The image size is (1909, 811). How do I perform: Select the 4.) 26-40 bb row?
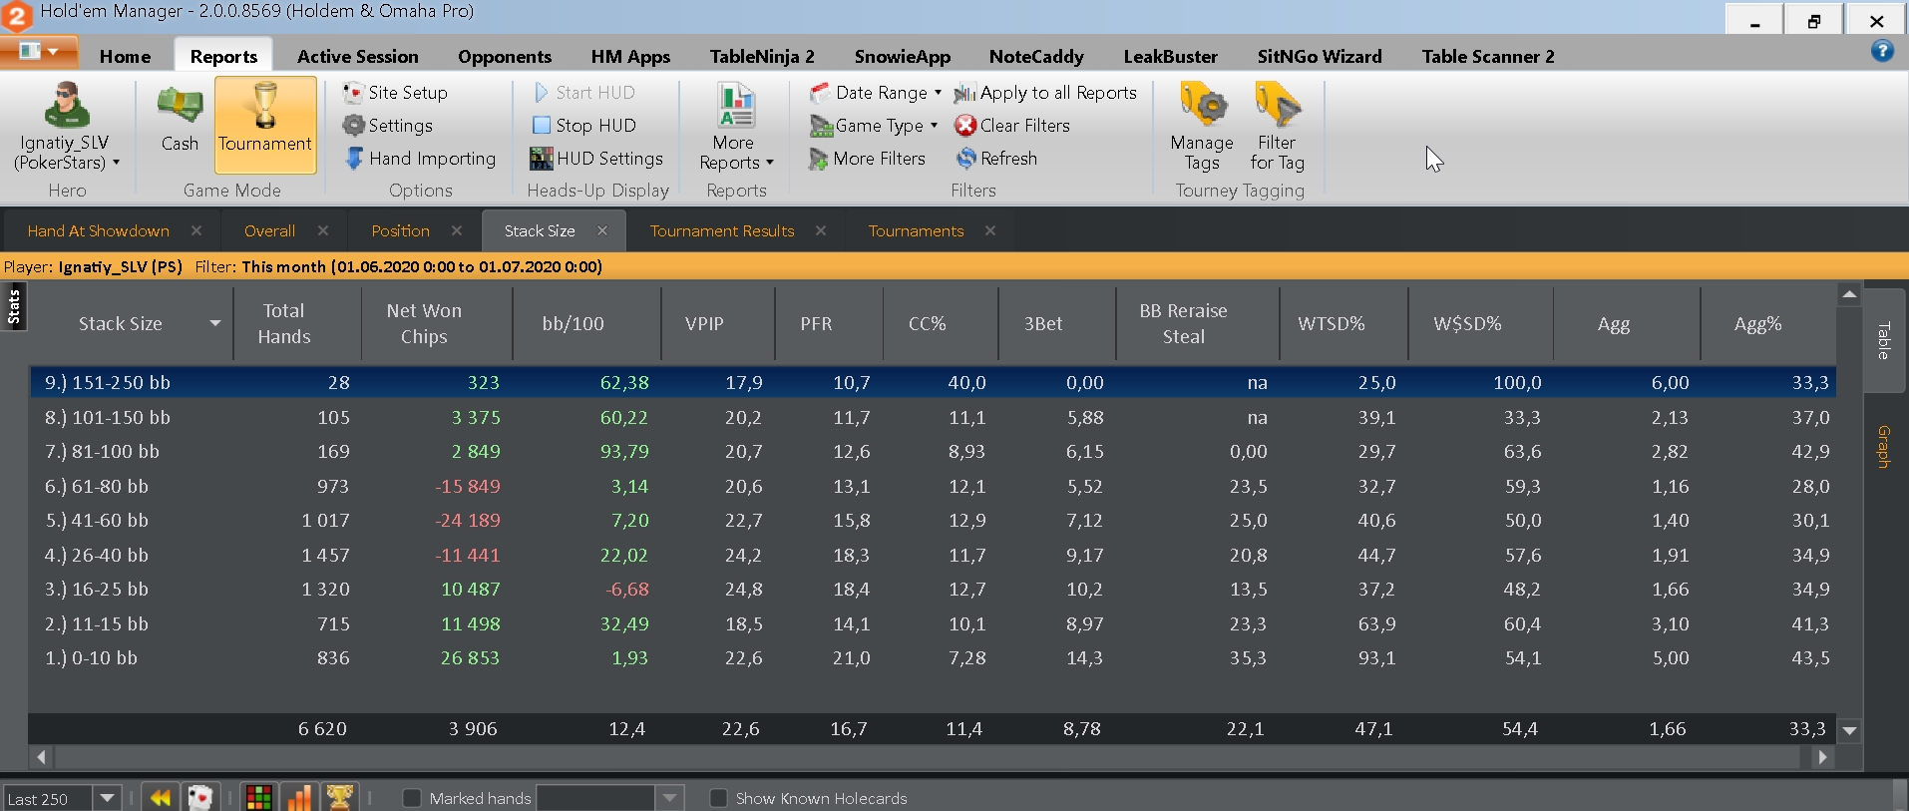[933, 555]
